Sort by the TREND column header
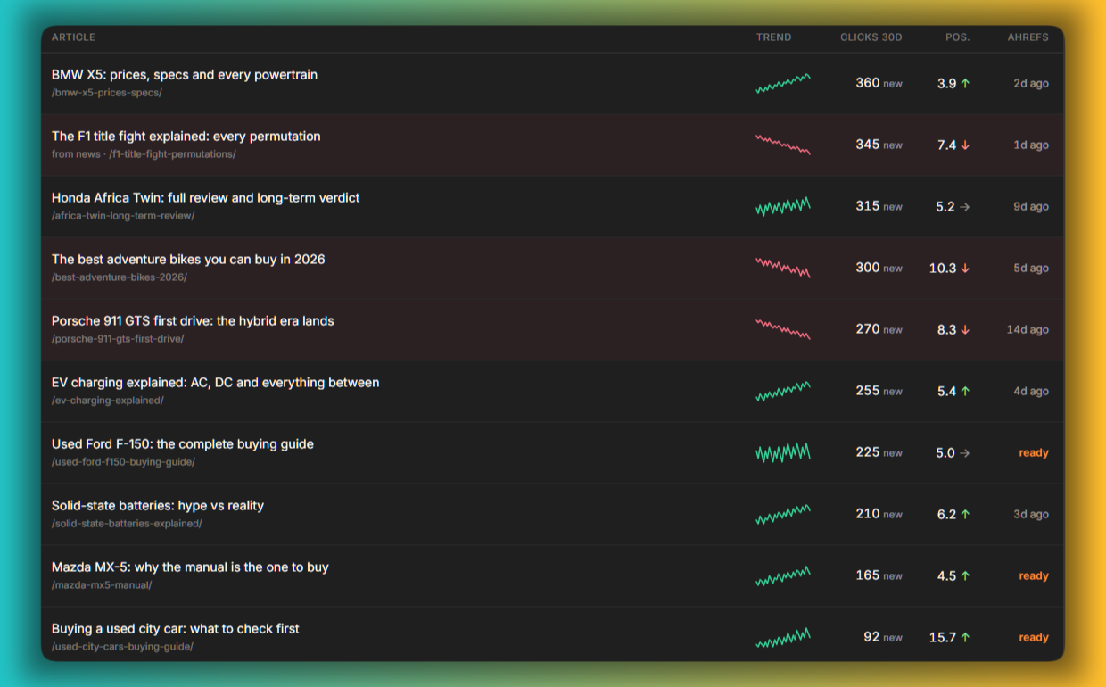 click(773, 37)
